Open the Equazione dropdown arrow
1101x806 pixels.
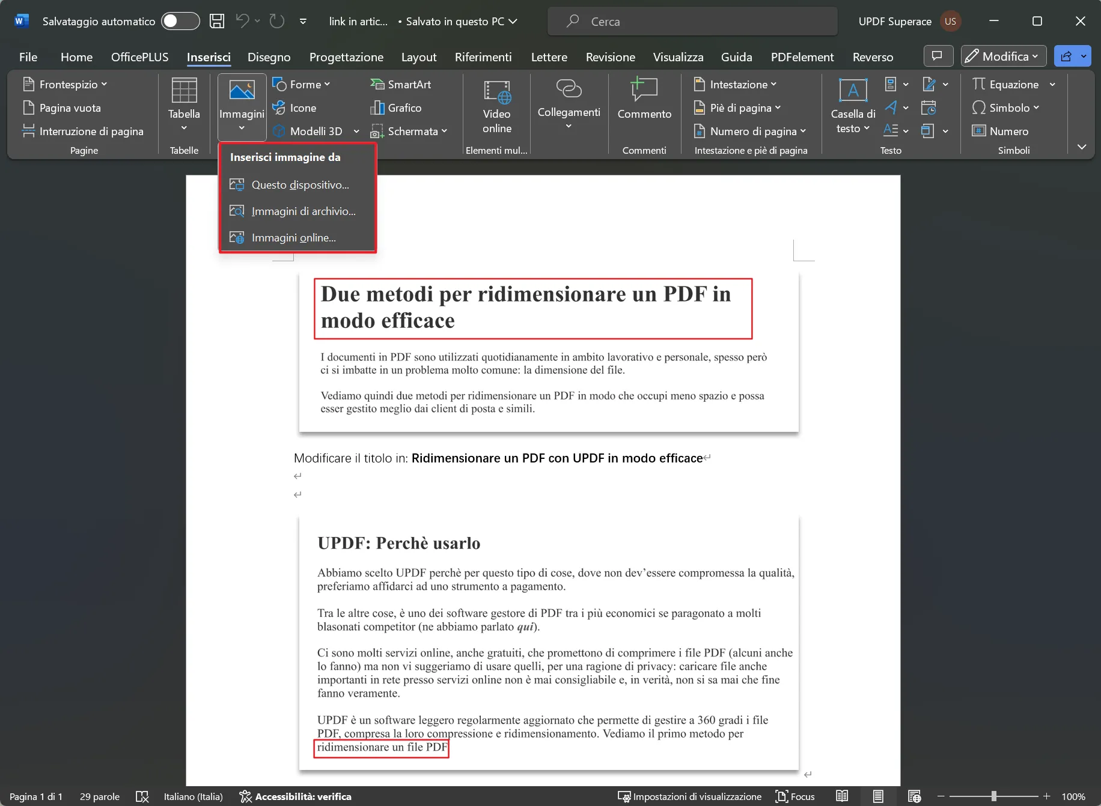(x=1052, y=84)
